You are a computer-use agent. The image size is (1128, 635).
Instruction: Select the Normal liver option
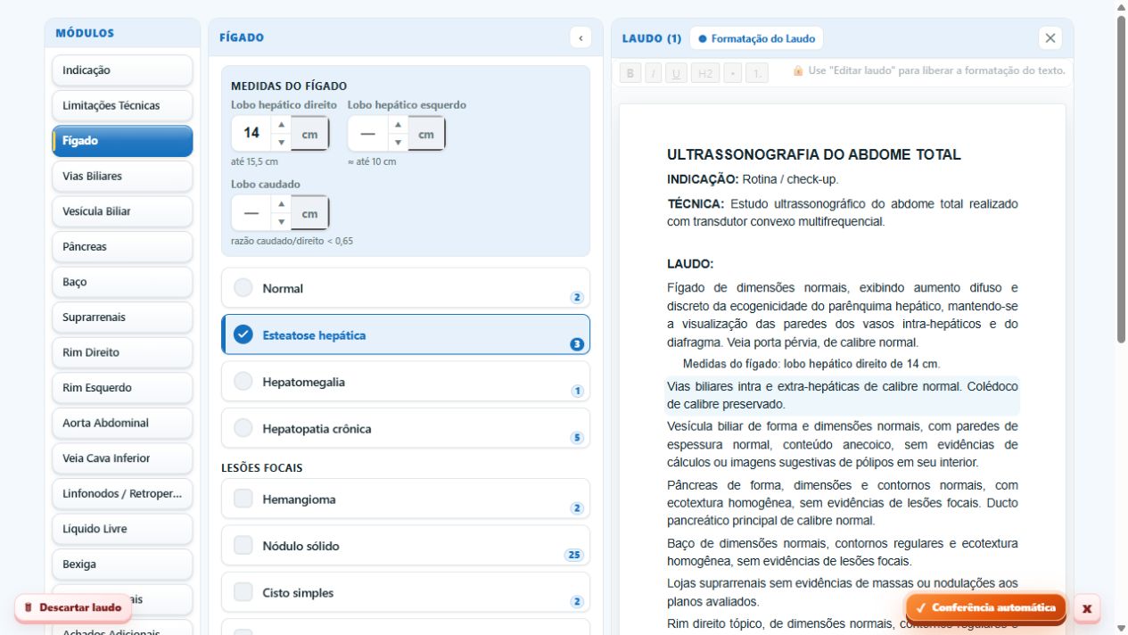(406, 288)
